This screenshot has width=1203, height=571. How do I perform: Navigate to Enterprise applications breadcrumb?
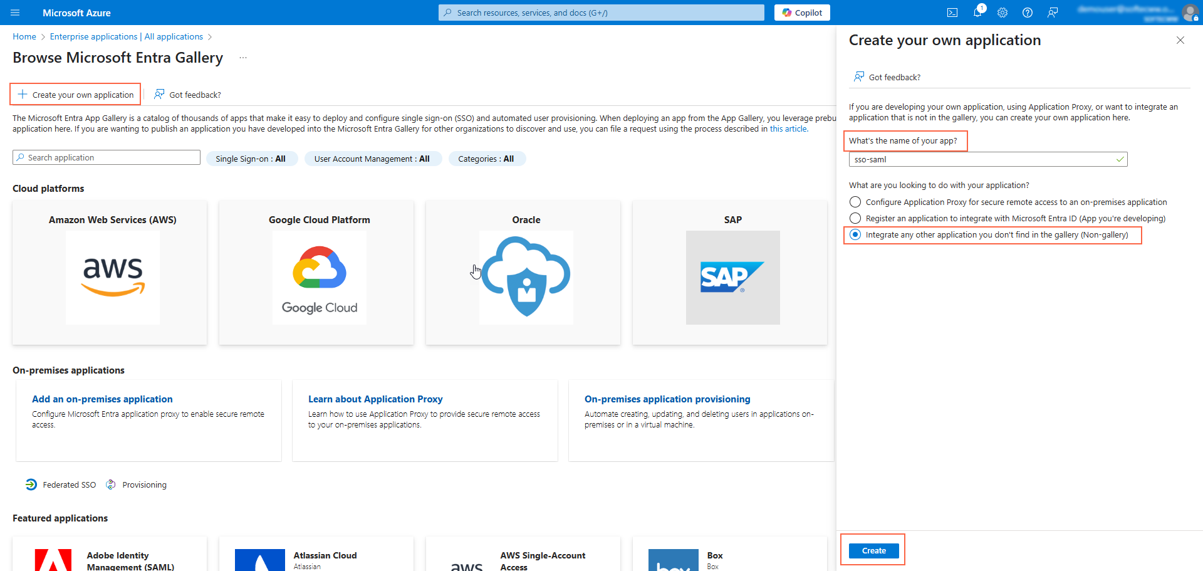(126, 36)
